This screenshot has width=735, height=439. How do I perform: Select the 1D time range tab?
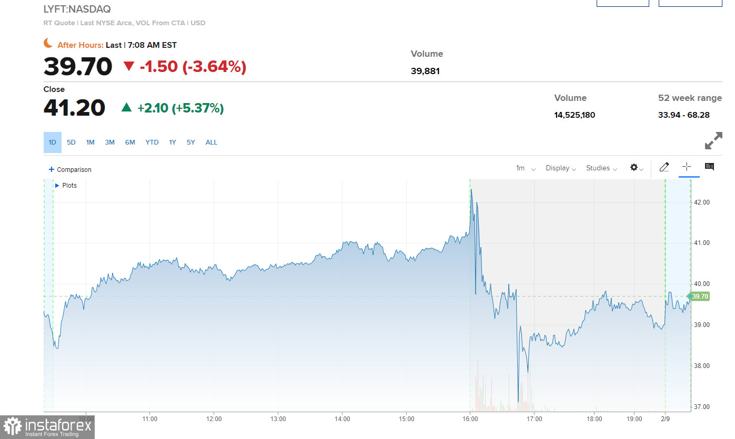52,142
